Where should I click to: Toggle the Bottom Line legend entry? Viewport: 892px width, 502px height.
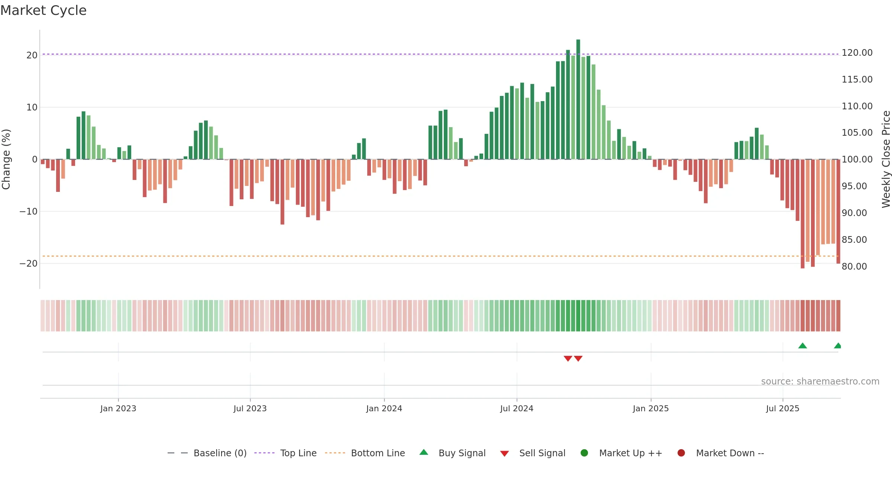click(x=365, y=453)
